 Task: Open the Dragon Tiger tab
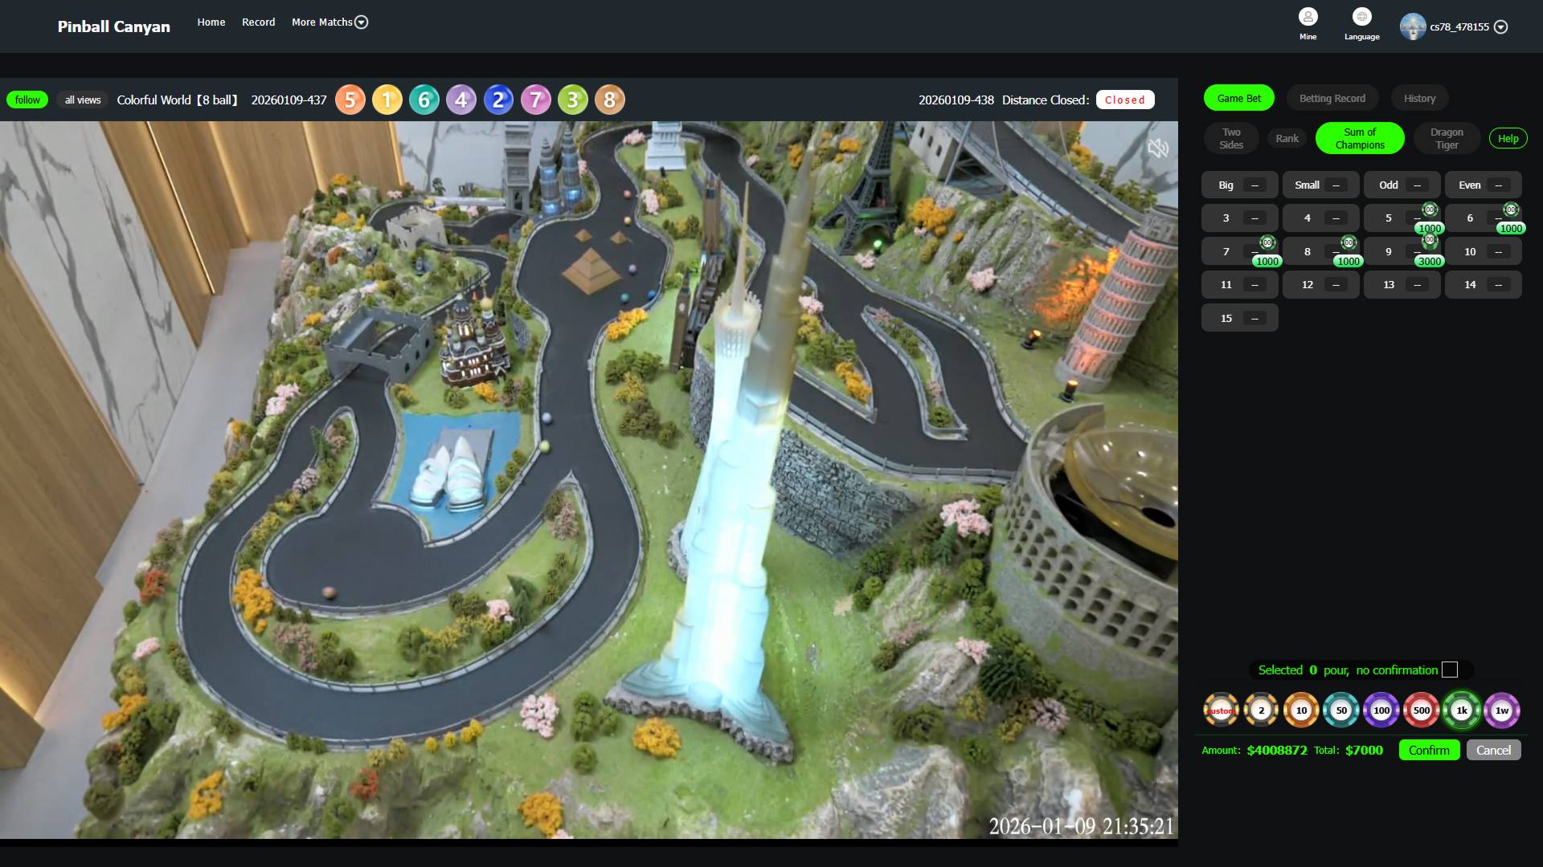1446,138
